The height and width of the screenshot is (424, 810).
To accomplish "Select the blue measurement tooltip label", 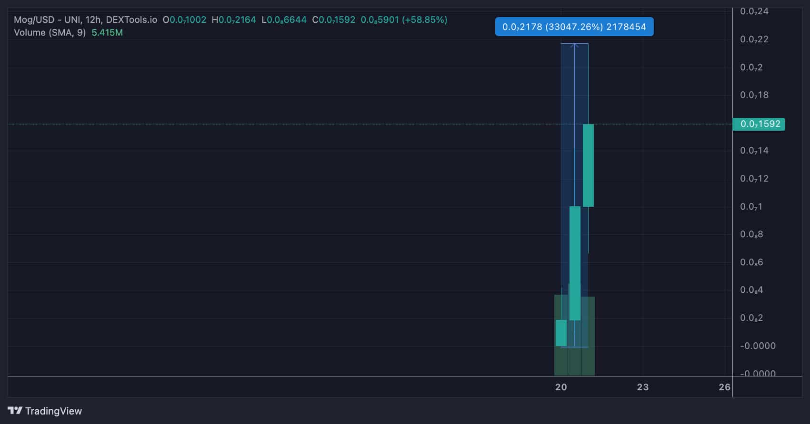I will click(574, 27).
